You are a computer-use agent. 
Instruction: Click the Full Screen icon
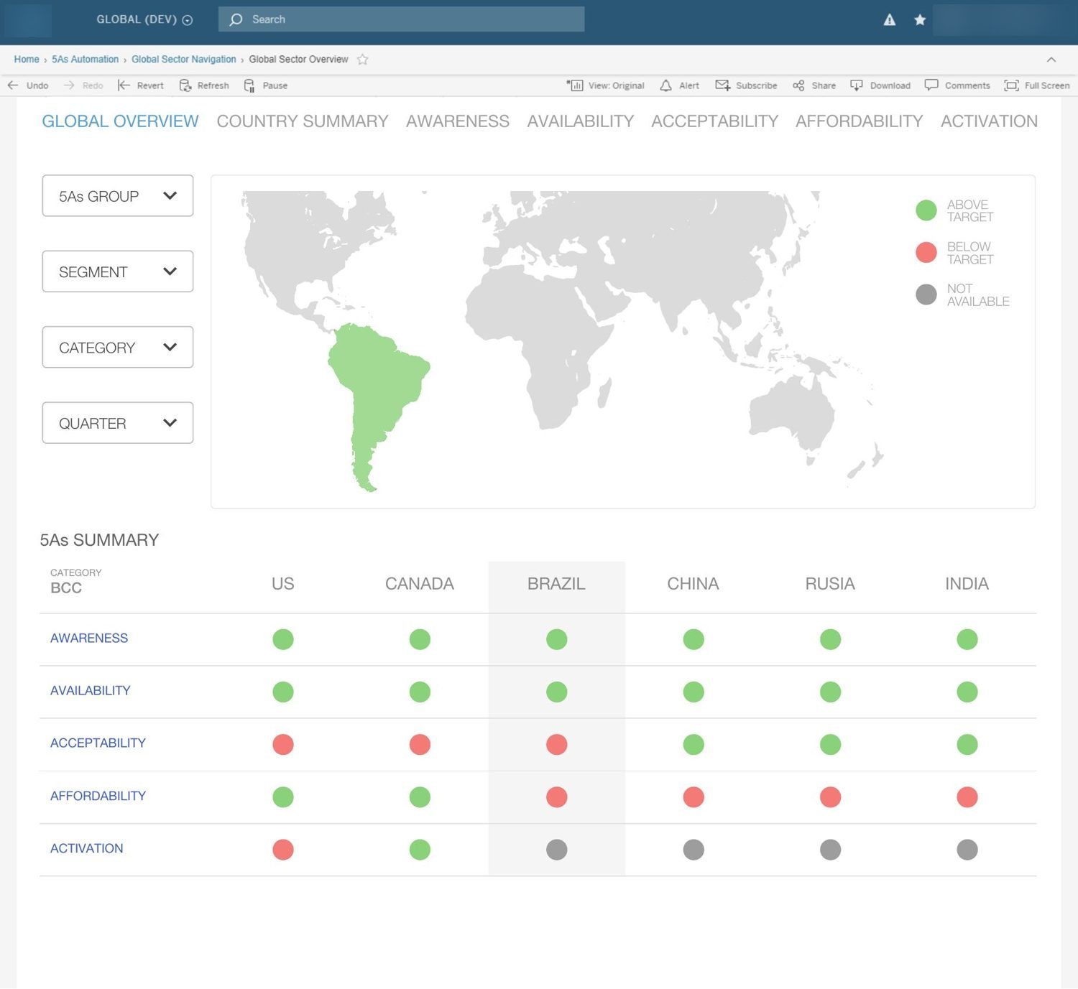click(1011, 85)
